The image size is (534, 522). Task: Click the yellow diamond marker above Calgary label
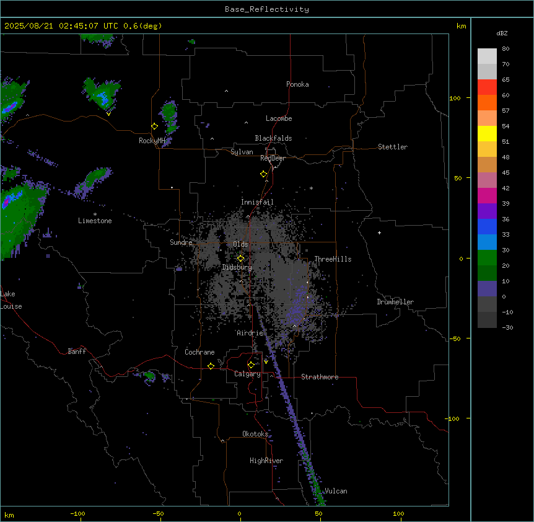(x=251, y=365)
